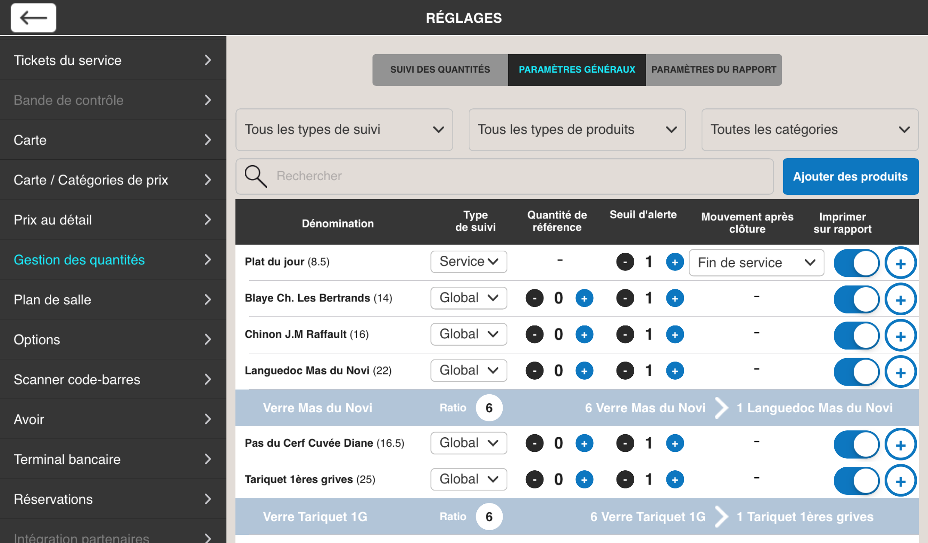Toggle print on report for Blaye Ch. Les Bertrands
Image resolution: width=928 pixels, height=543 pixels.
[857, 299]
